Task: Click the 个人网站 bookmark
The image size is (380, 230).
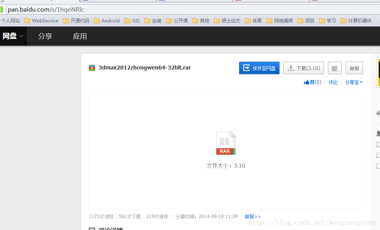Action: click(x=10, y=20)
